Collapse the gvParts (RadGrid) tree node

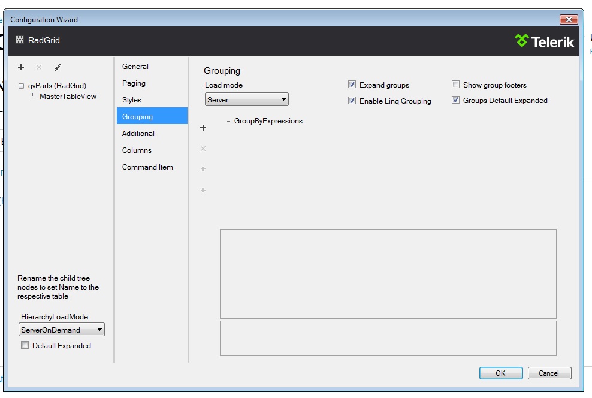(21, 86)
